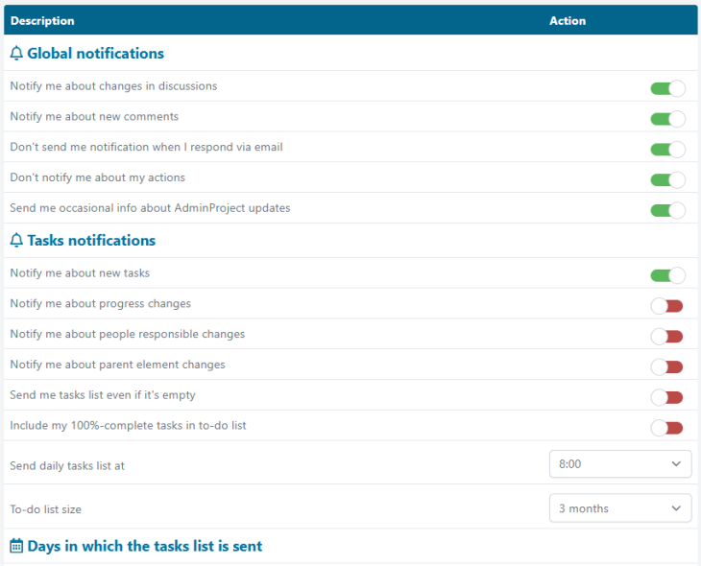Viewport: 701px width, 566px height.
Task: Click the chevron arrow on the 8:00 selector
Action: point(676,464)
